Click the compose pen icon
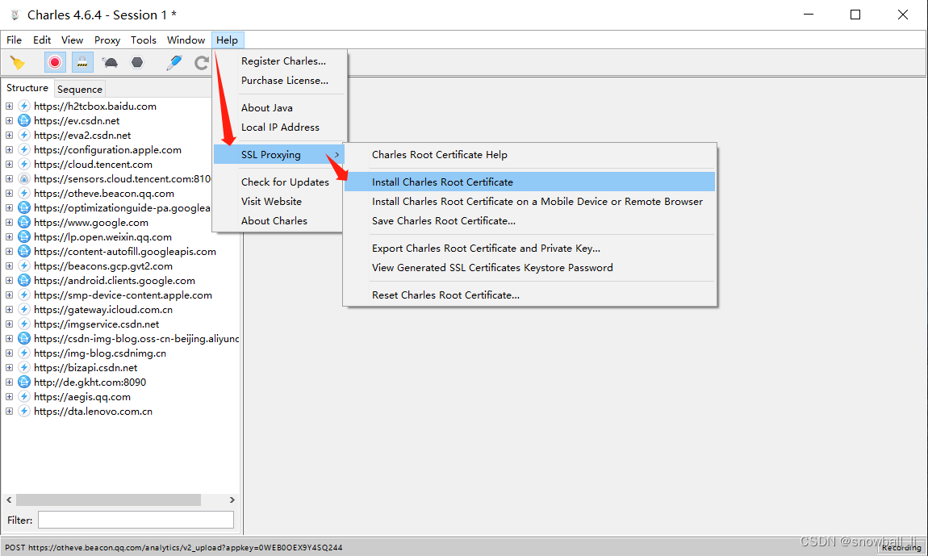928x556 pixels. pos(174,62)
